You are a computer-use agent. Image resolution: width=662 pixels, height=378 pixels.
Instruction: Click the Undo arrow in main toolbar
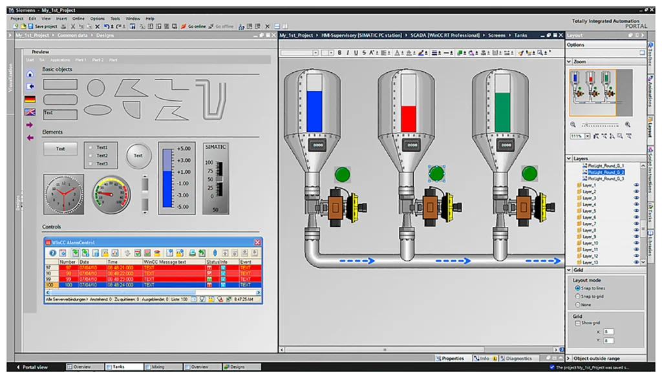pyautogui.click(x=107, y=26)
